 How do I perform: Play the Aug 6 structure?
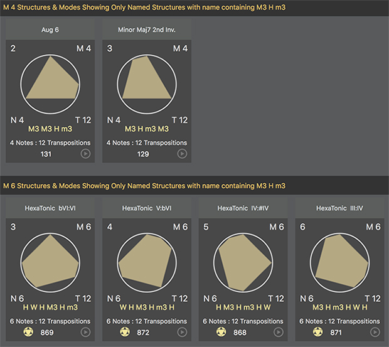(x=86, y=154)
